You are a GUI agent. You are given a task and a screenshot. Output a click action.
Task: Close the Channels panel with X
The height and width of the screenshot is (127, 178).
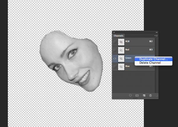(114, 32)
